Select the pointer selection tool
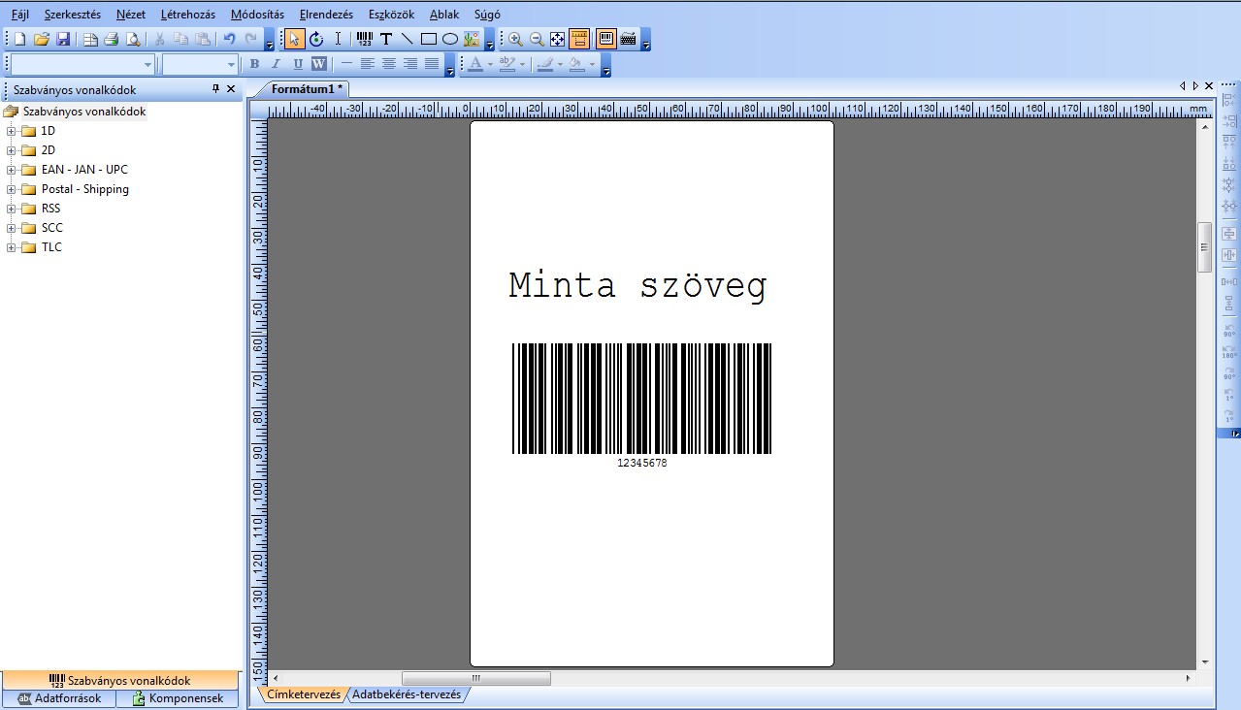 (x=295, y=40)
